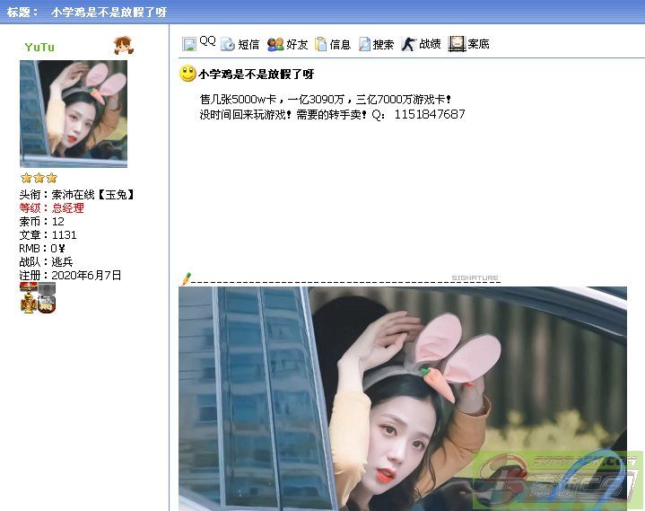This screenshot has height=511, width=645.
Task: Click the 索币:12 text
Action: point(41,222)
